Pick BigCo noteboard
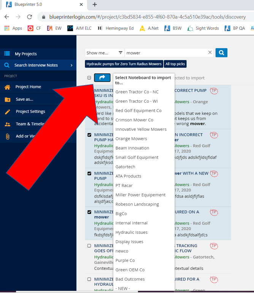This screenshot has width=254, height=293. tap(121, 214)
